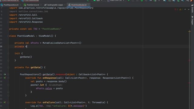Click the greyed import kotlinx.coroutines.Job line
The width and height of the screenshot is (194, 109).
pos(28,12)
